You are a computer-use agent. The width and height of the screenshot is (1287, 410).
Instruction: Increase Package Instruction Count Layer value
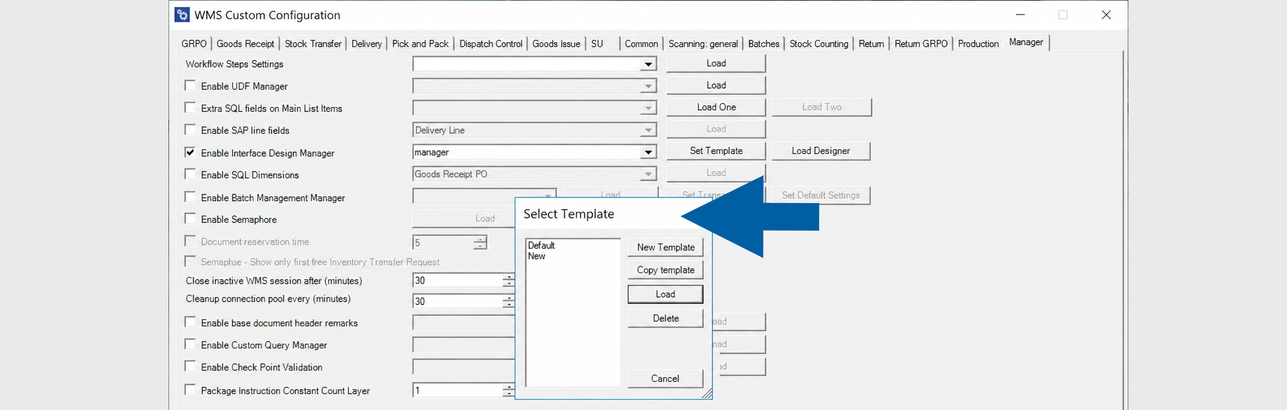pos(509,387)
